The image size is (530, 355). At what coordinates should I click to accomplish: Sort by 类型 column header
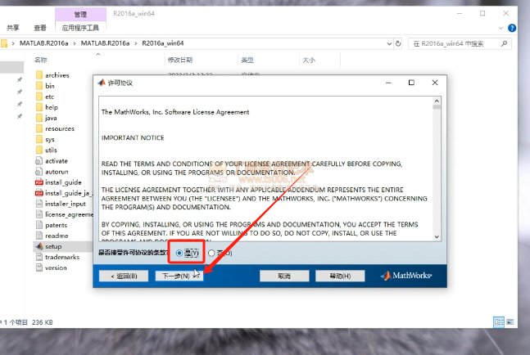[x=247, y=60]
